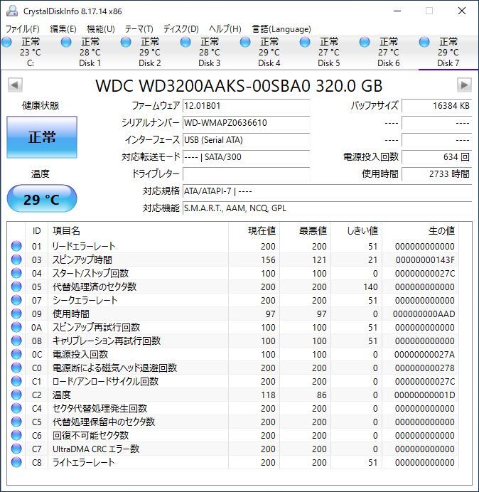Open the ヘルプ(H) menu
Screen dimensions: 479x492
tap(225, 29)
